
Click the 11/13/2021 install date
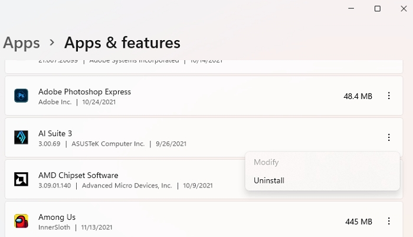(x=97, y=227)
